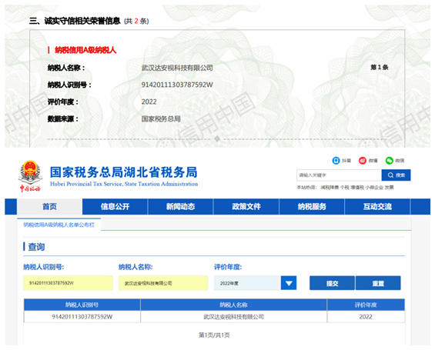Click the English subtitle Hubei Provincial Tax Service

124,184
